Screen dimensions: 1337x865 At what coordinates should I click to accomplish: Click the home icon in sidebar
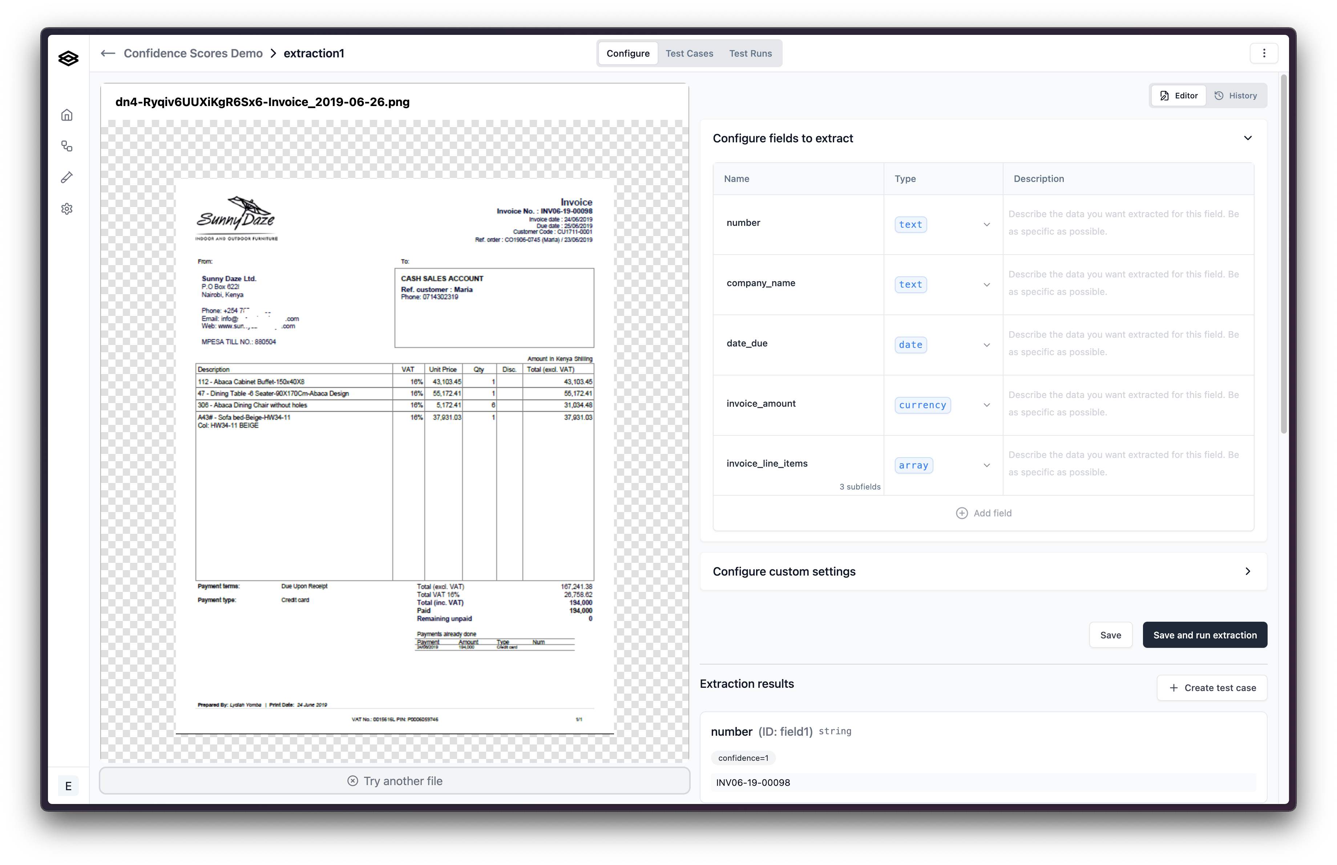(x=67, y=115)
